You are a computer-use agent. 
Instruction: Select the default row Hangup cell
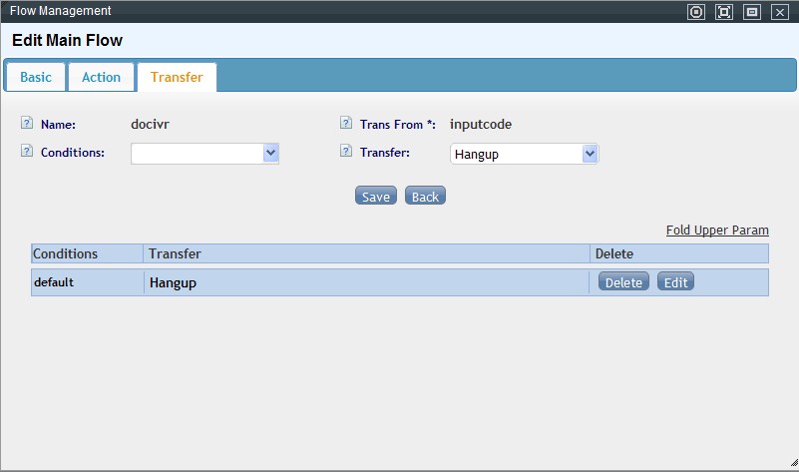point(366,282)
